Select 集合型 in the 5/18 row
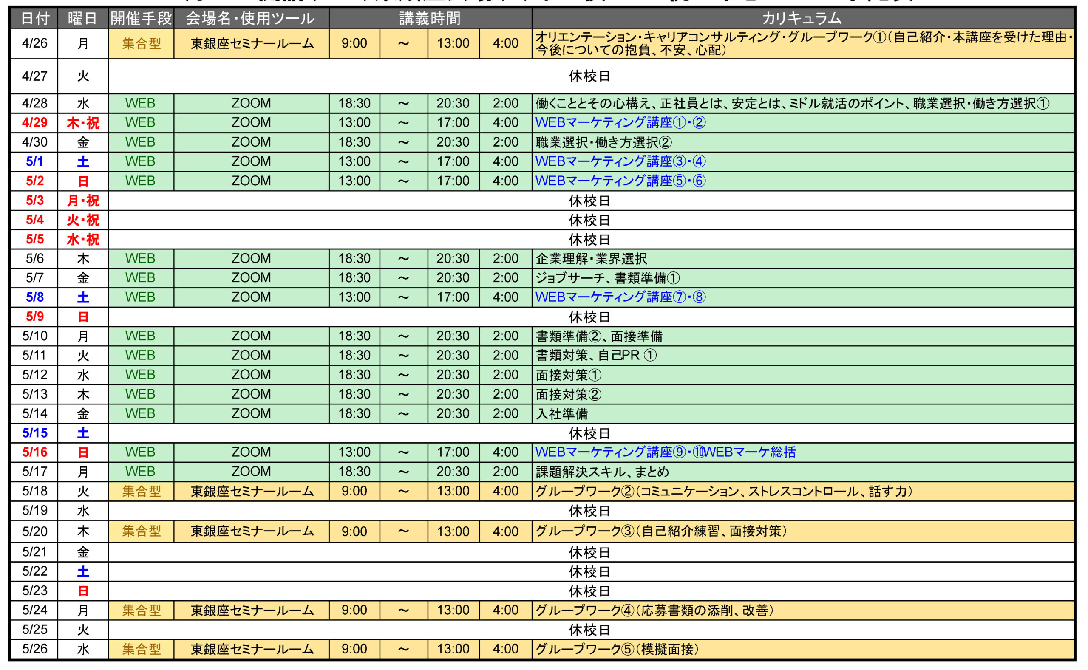Viewport: 1088px width, 670px height. pyautogui.click(x=141, y=492)
